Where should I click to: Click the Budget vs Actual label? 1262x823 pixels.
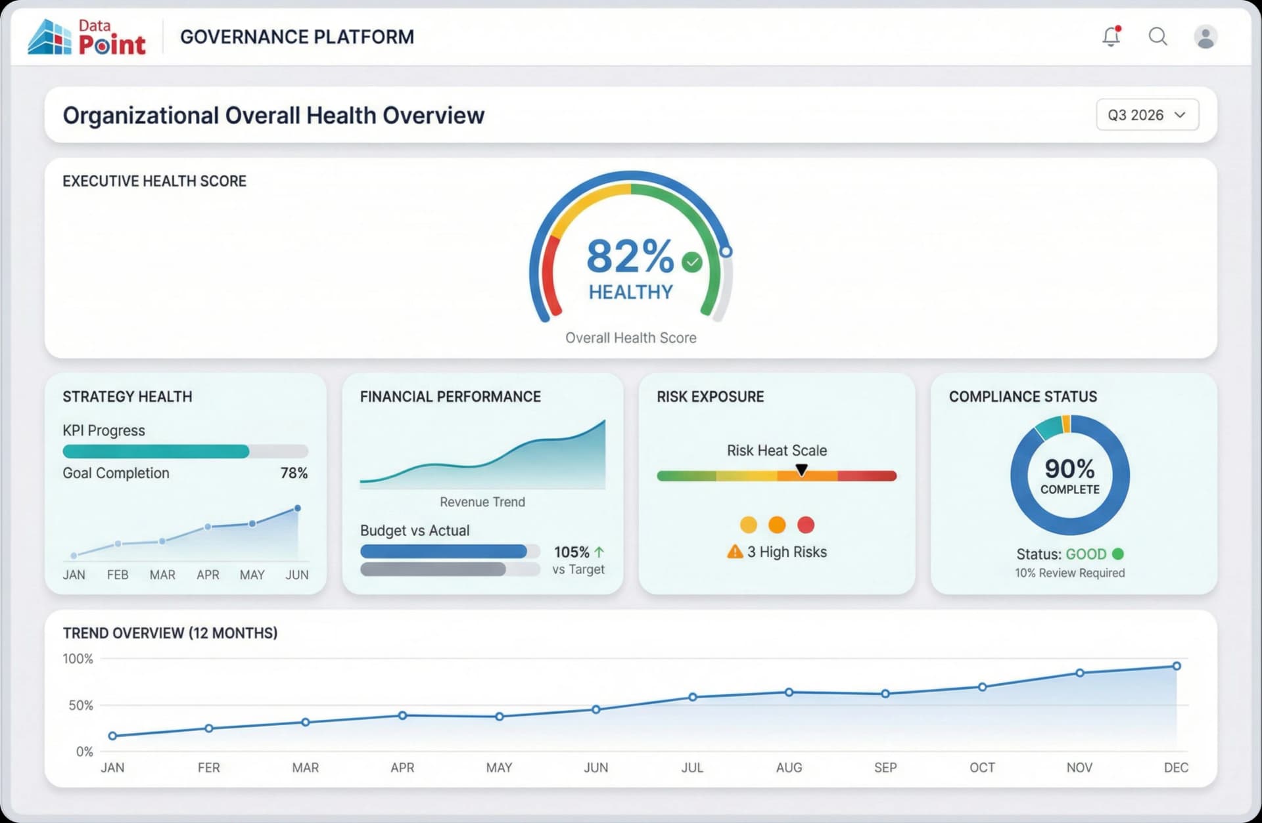415,530
